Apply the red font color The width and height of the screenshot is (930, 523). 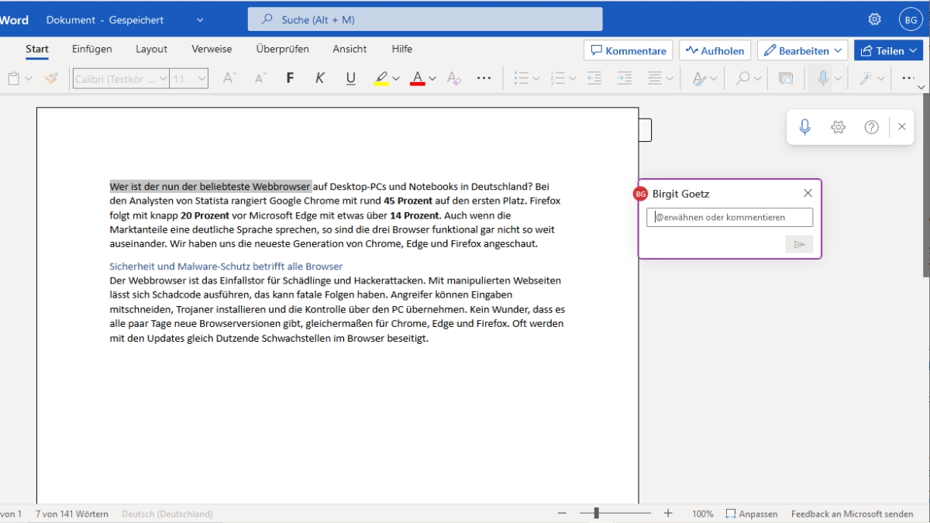pyautogui.click(x=418, y=78)
